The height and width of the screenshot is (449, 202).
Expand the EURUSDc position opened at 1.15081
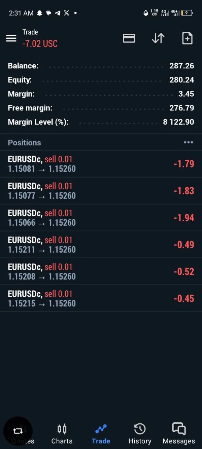point(101,164)
